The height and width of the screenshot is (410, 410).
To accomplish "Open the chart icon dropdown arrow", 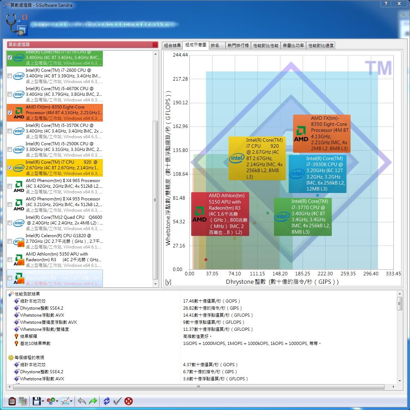I will (71, 401).
